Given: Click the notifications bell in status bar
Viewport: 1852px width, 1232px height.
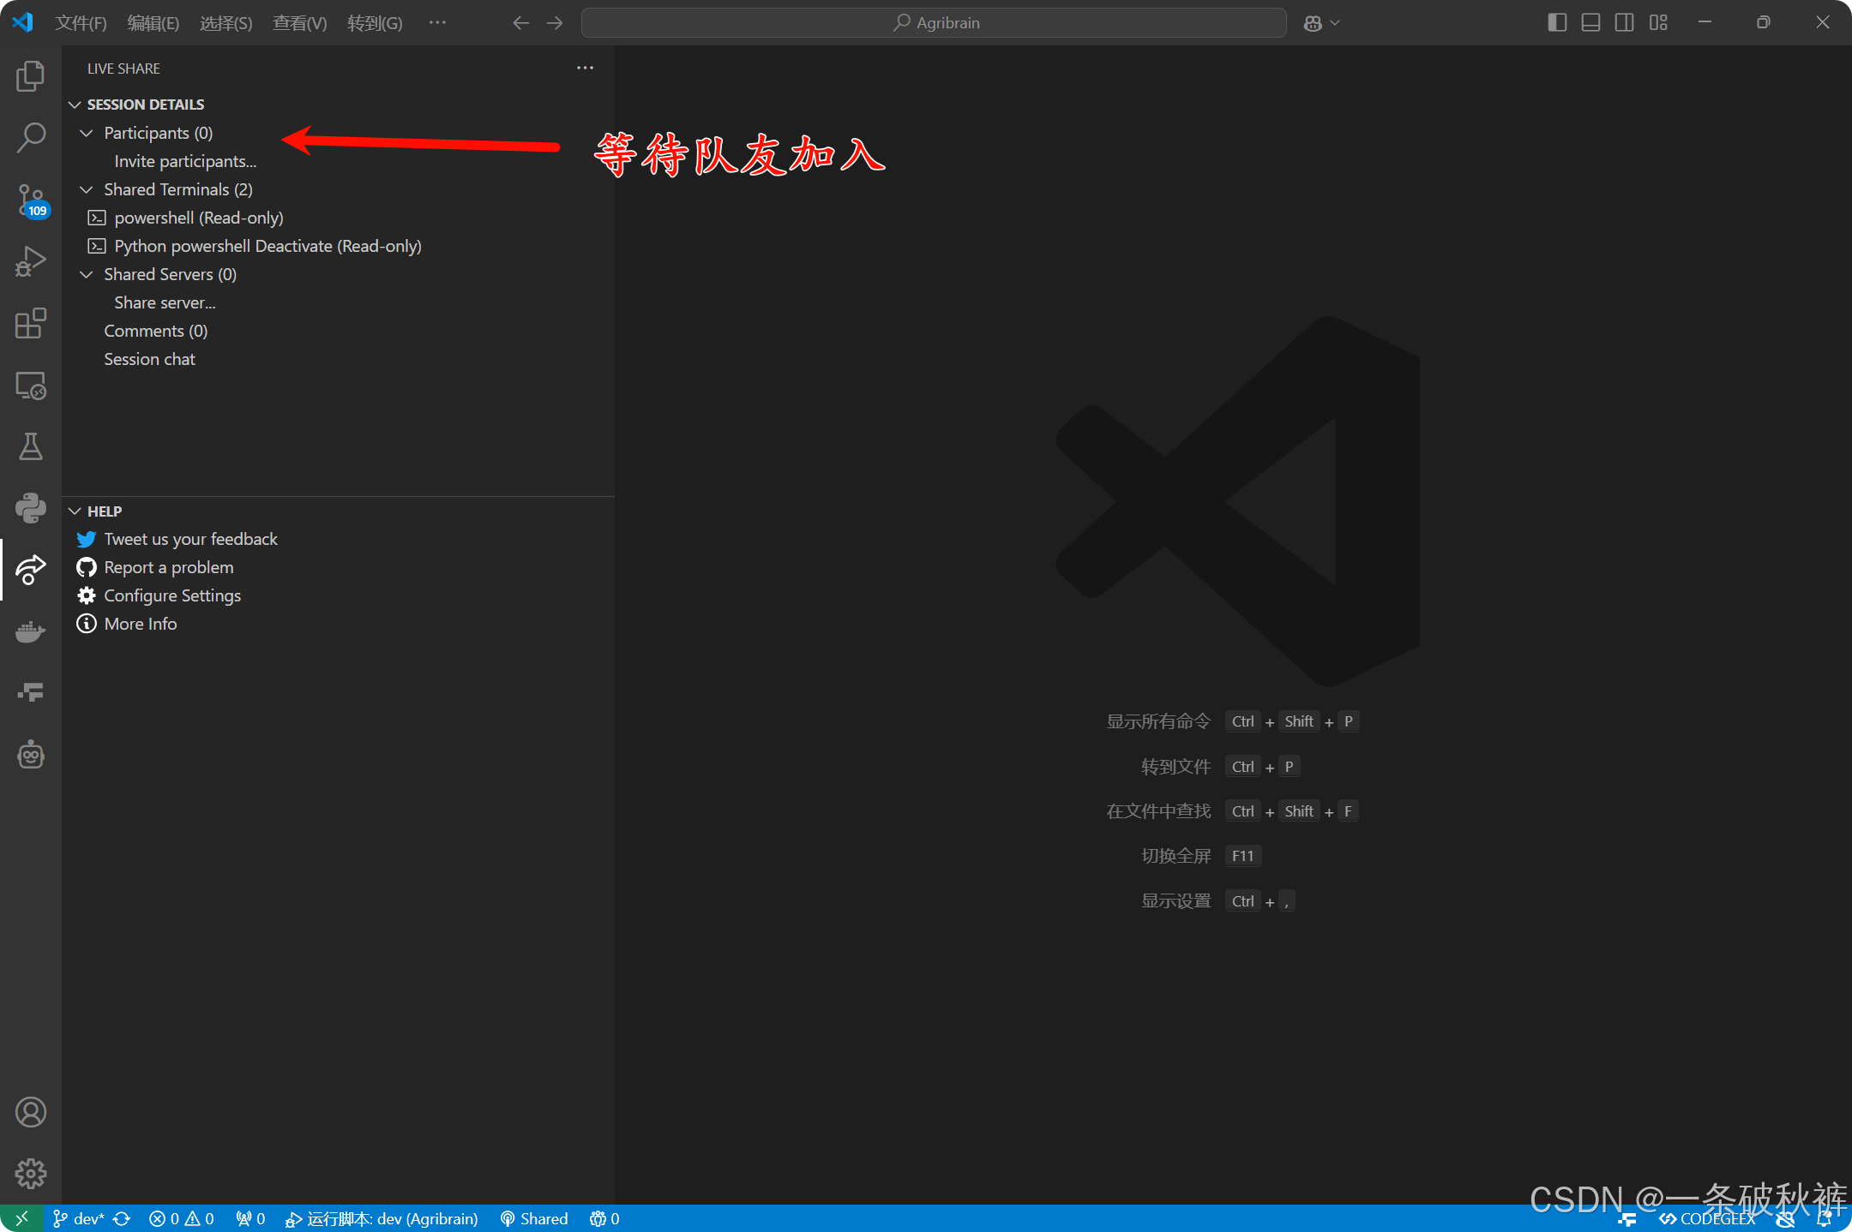Looking at the screenshot, I should pos(1825,1218).
